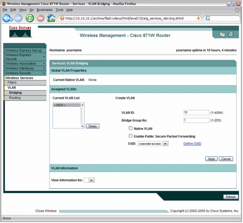Select the VLAN sidebar item
The height and width of the screenshot is (223, 243).
pos(11,88)
